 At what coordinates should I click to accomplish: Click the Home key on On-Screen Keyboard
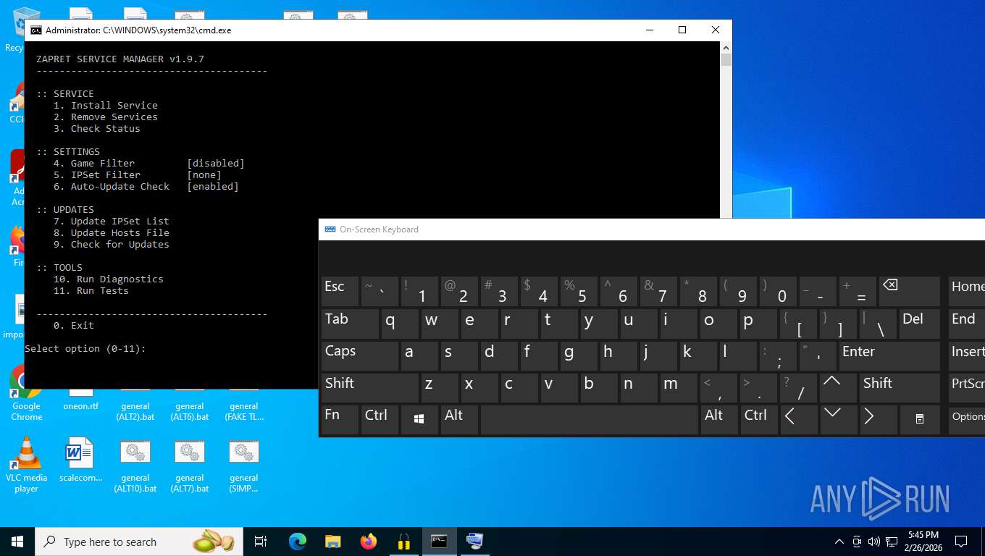[967, 291]
